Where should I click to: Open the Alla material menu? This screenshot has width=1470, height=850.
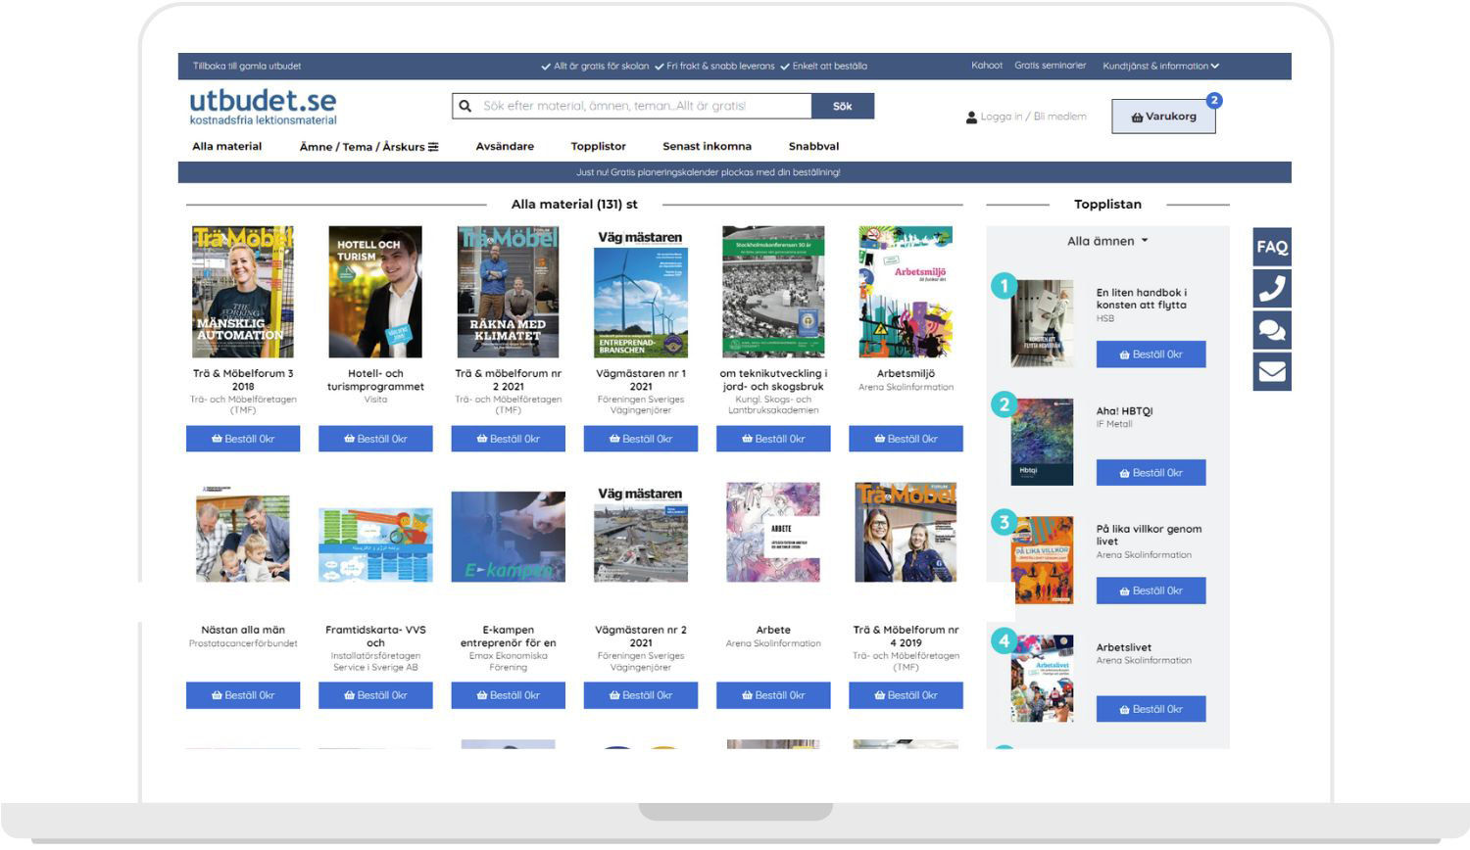227,147
